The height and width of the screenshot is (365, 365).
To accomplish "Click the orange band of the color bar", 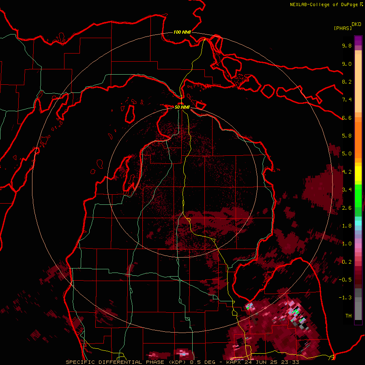I will tap(358, 140).
